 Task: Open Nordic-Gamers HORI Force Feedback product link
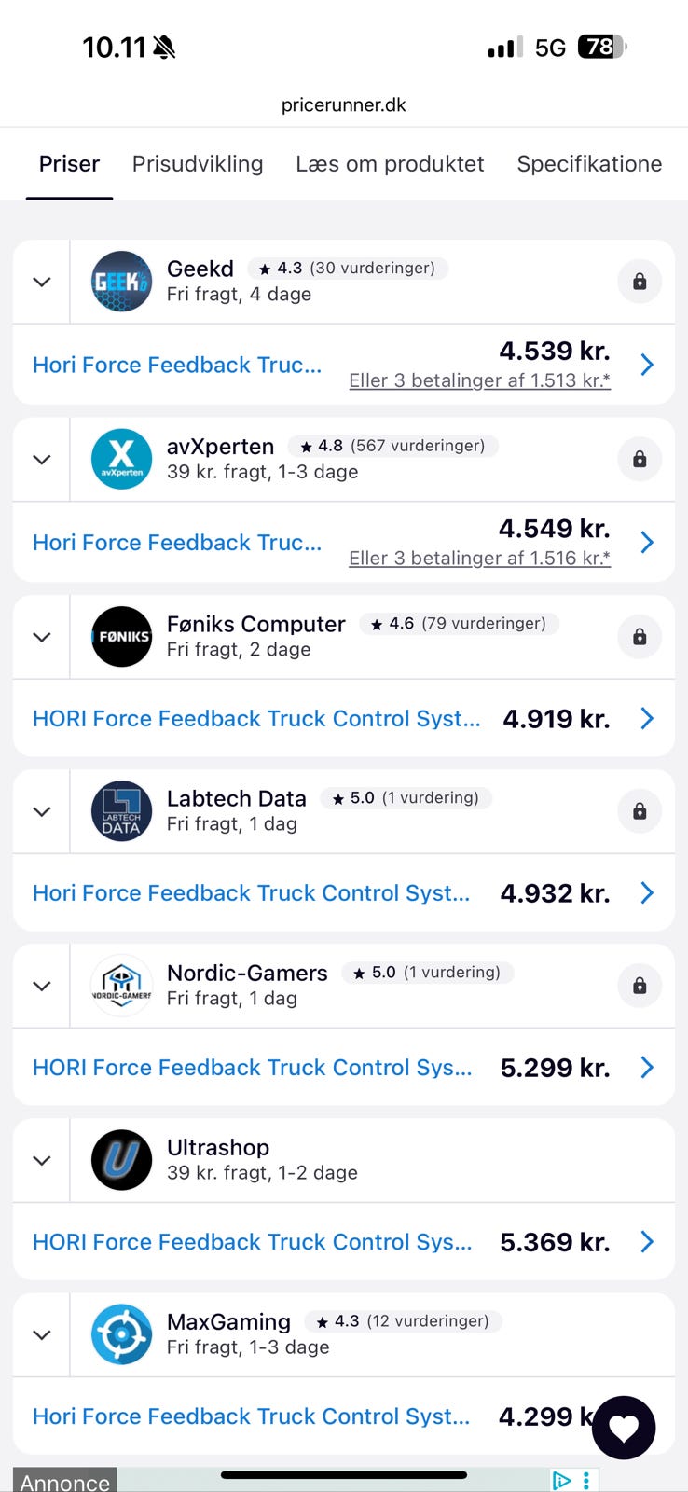coord(253,1068)
